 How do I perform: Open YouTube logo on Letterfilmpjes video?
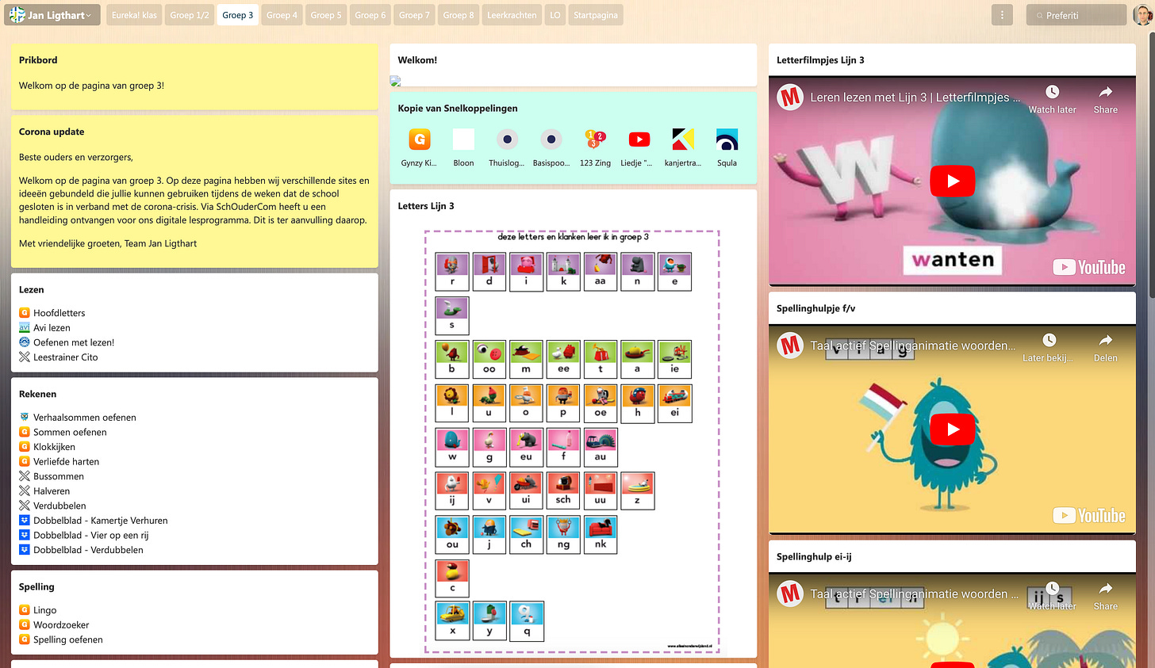point(1089,267)
